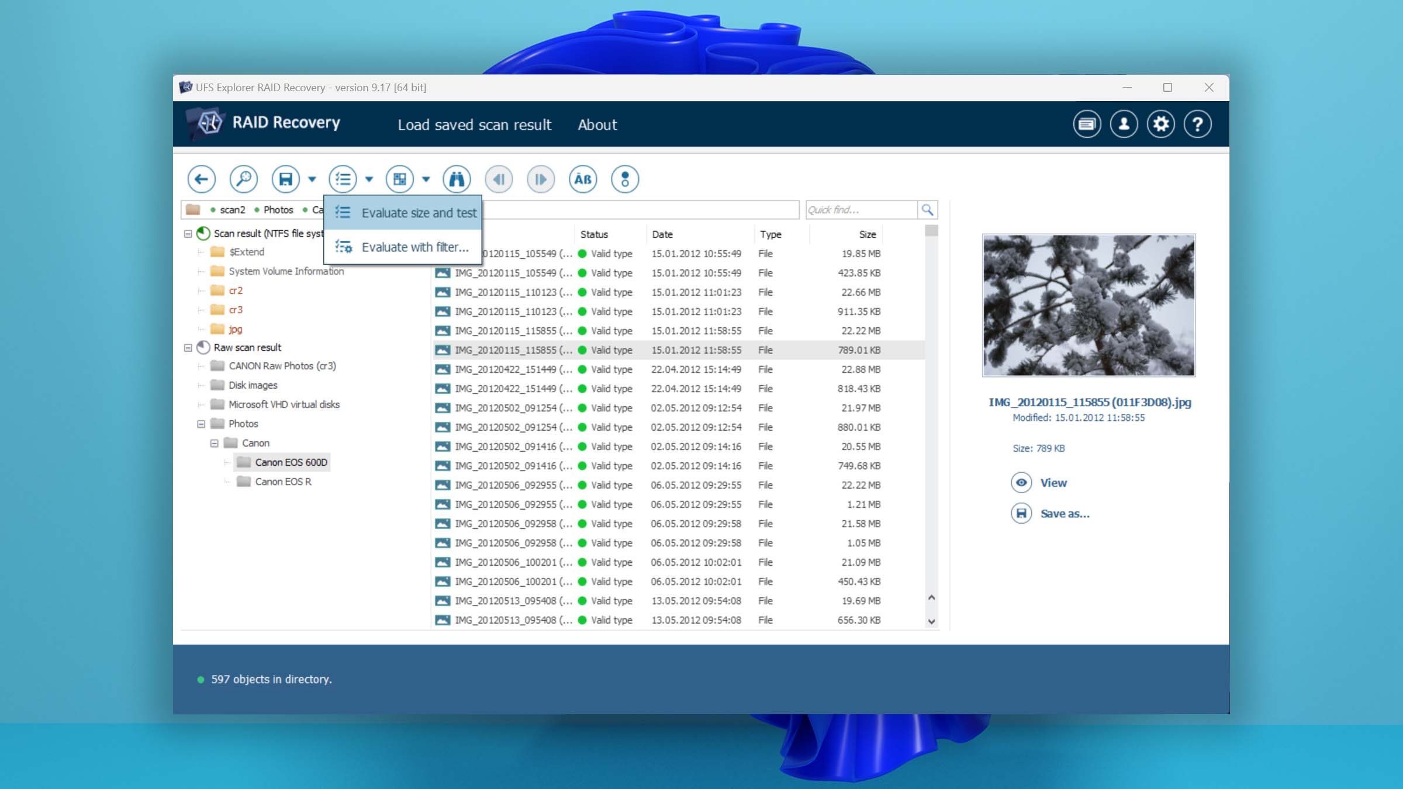Select the user permissions icon
Viewport: 1403px width, 789px height.
pyautogui.click(x=1122, y=123)
